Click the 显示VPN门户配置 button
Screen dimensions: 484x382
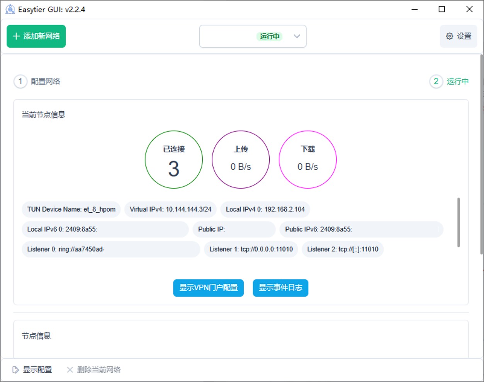[208, 288]
